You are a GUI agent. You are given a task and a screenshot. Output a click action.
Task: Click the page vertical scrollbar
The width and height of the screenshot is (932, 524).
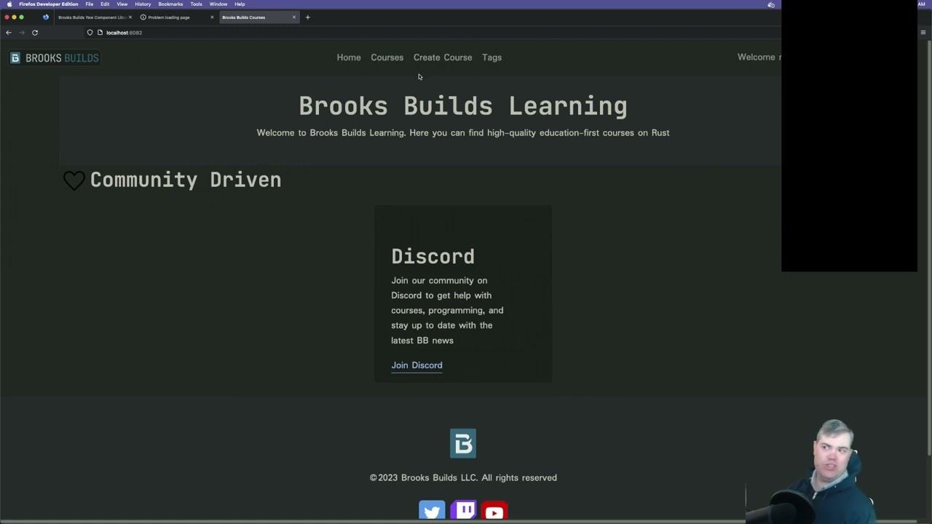tap(928, 247)
